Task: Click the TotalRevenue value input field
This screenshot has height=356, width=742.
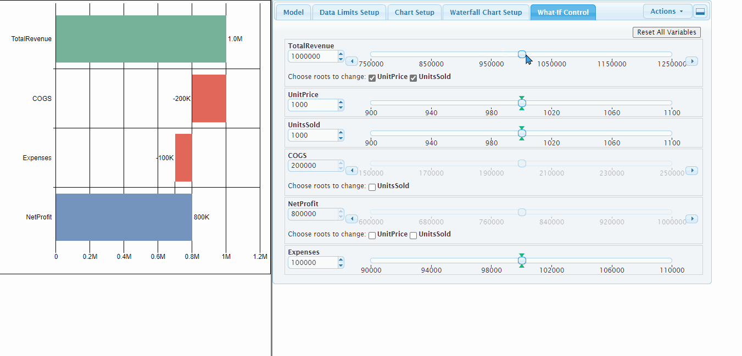Action: point(313,56)
